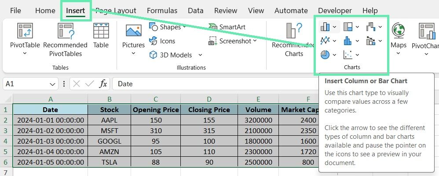Click the three-dot handle beside Name Box
The width and height of the screenshot is (439, 176).
[x=64, y=84]
